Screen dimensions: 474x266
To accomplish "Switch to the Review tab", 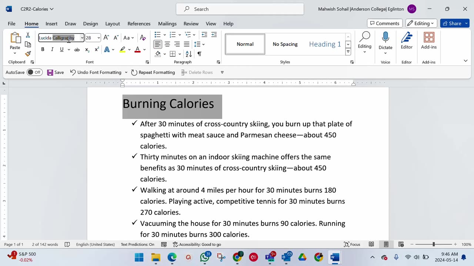I will tap(191, 24).
